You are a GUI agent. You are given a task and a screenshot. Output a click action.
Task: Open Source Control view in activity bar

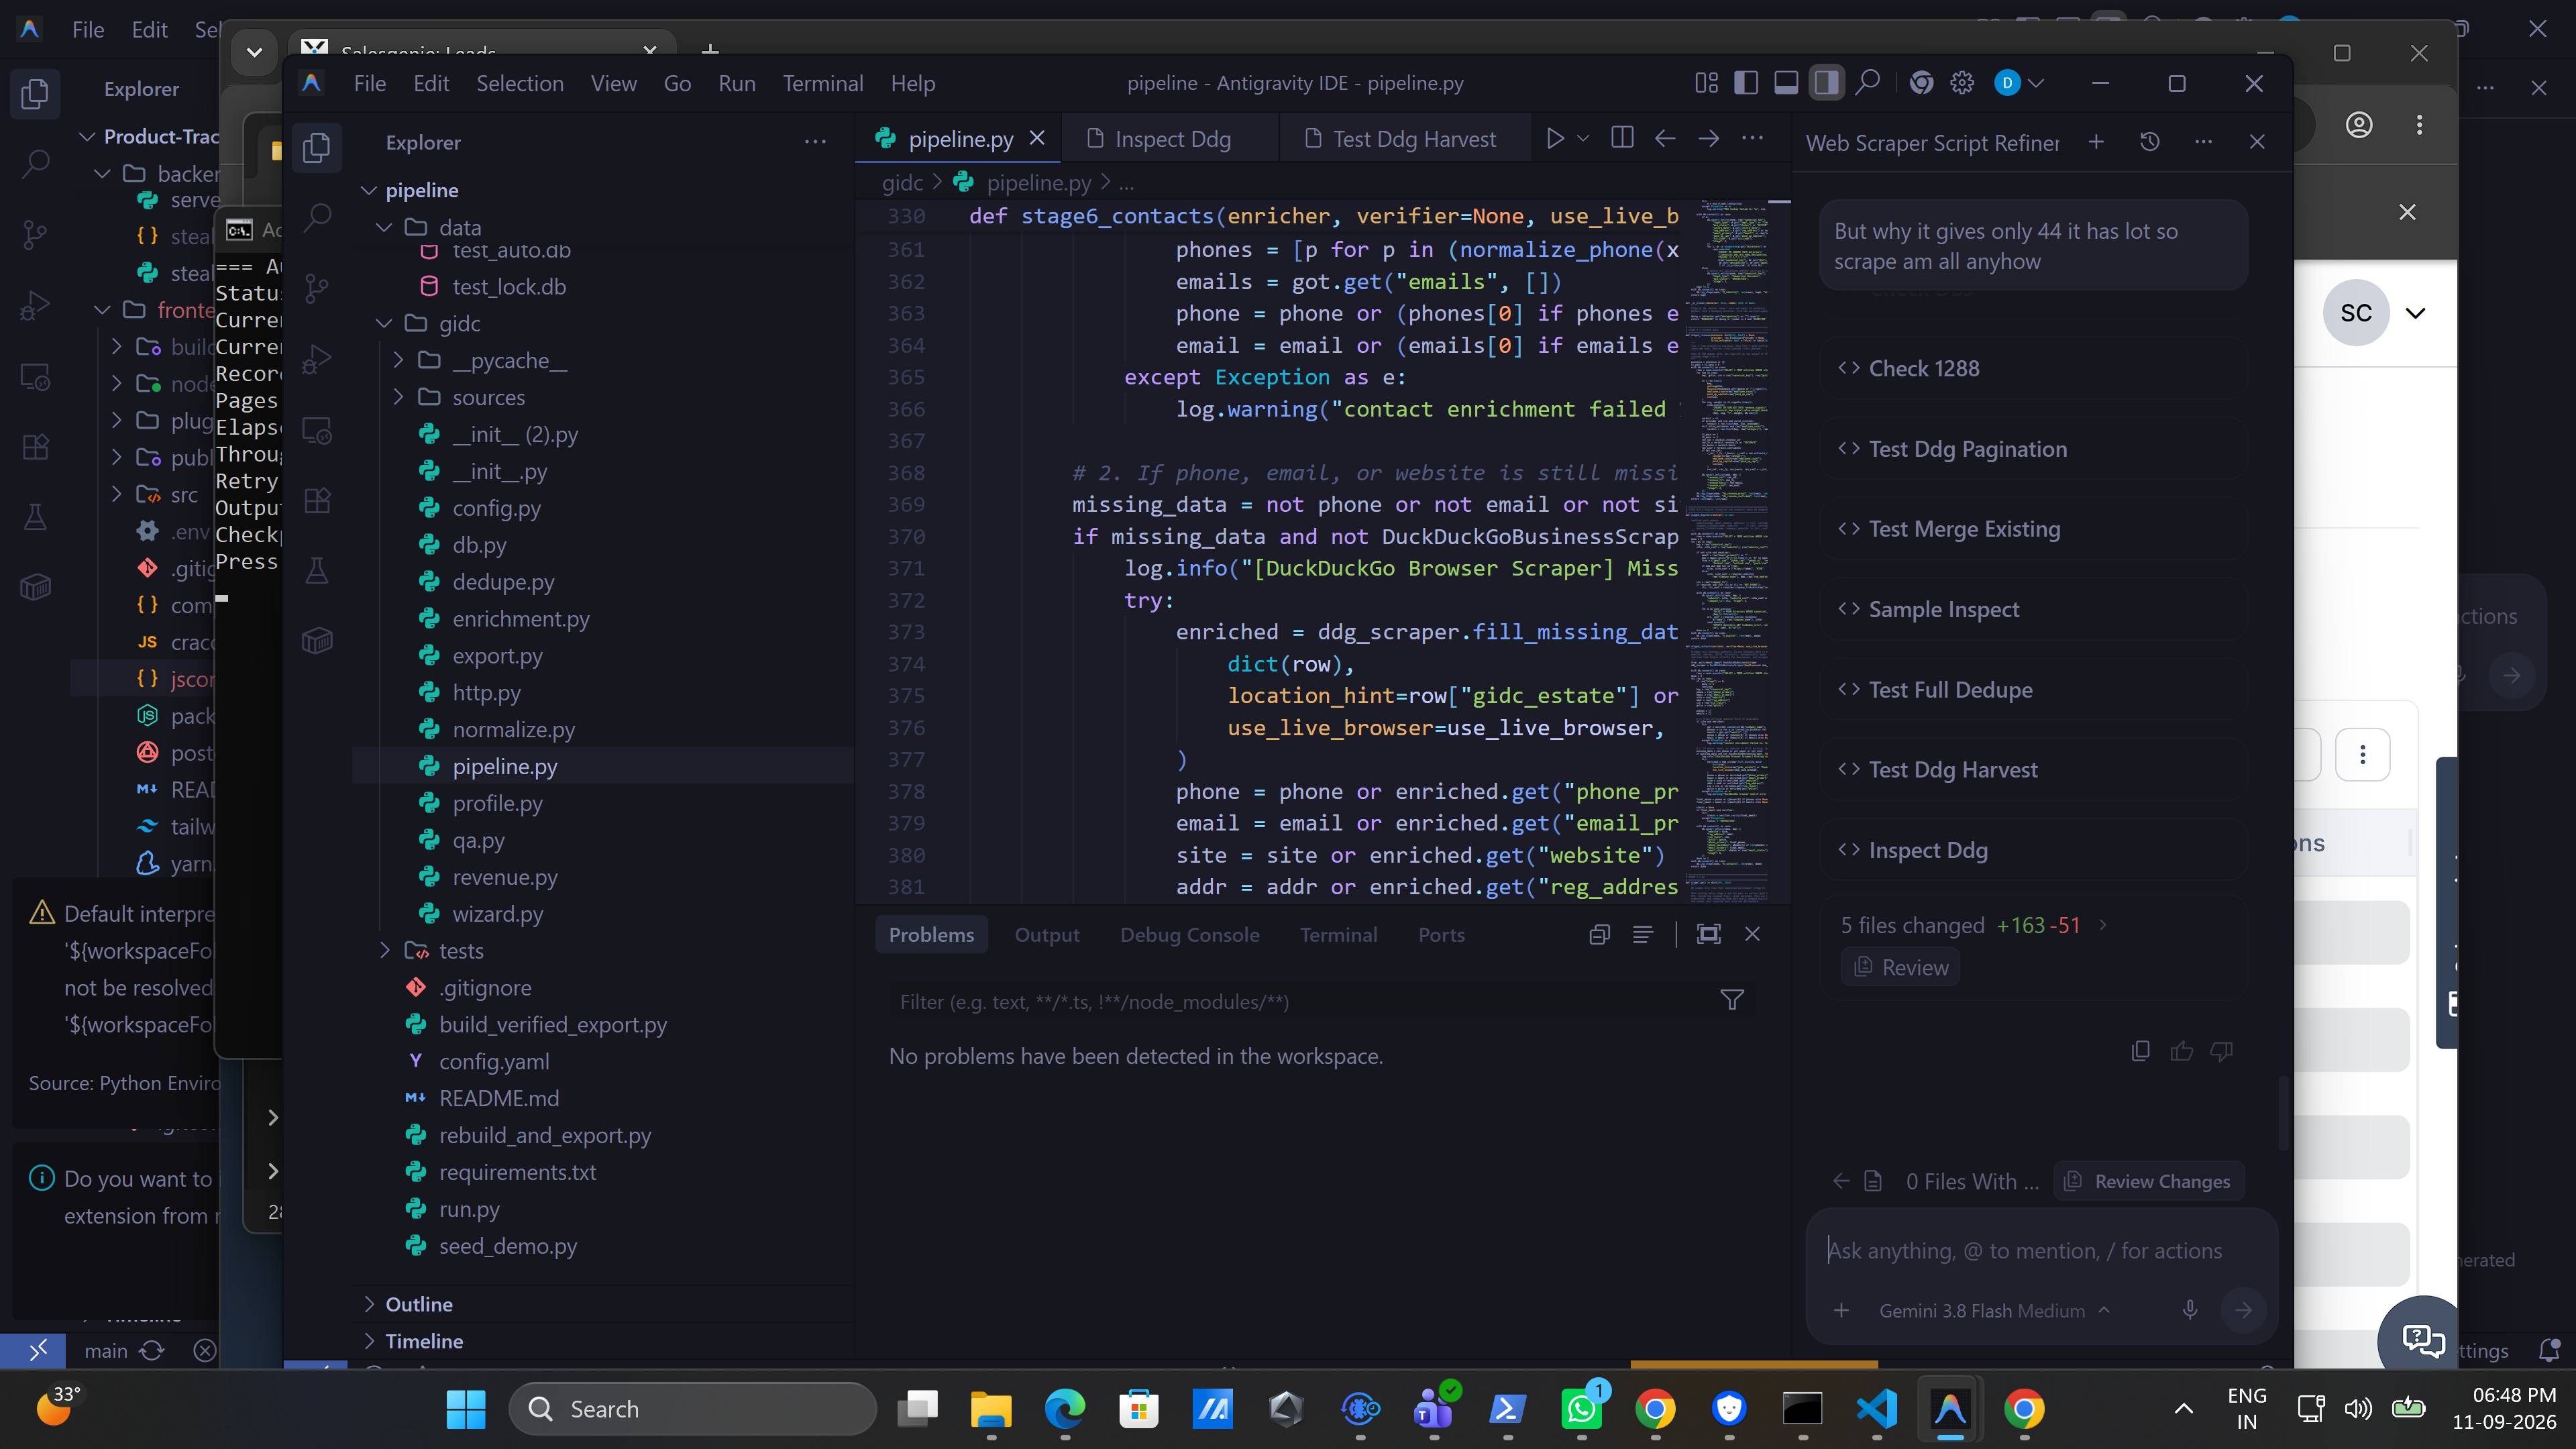point(318,288)
